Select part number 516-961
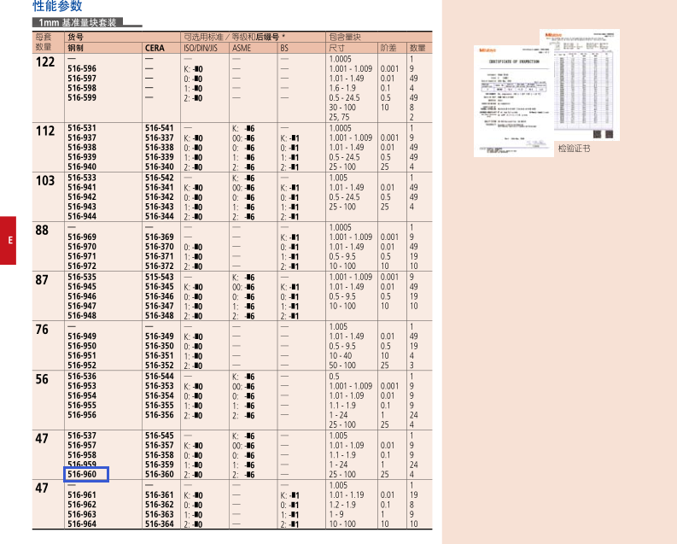This screenshot has height=544, width=677. click(x=82, y=494)
